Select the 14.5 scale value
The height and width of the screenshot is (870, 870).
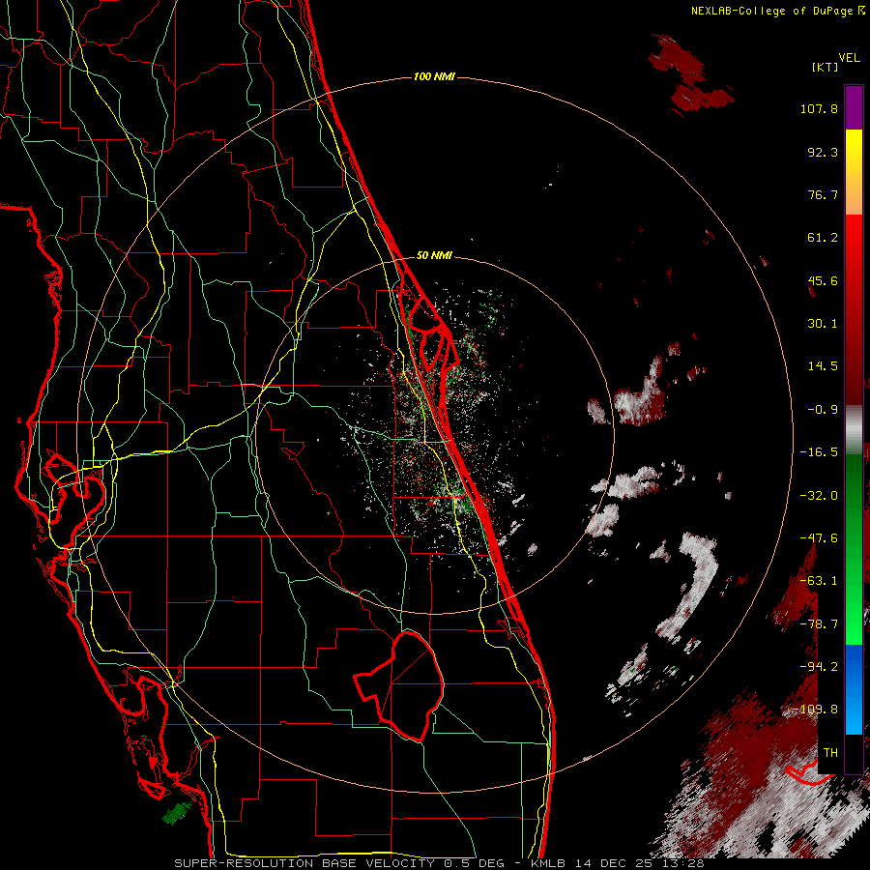(x=823, y=366)
